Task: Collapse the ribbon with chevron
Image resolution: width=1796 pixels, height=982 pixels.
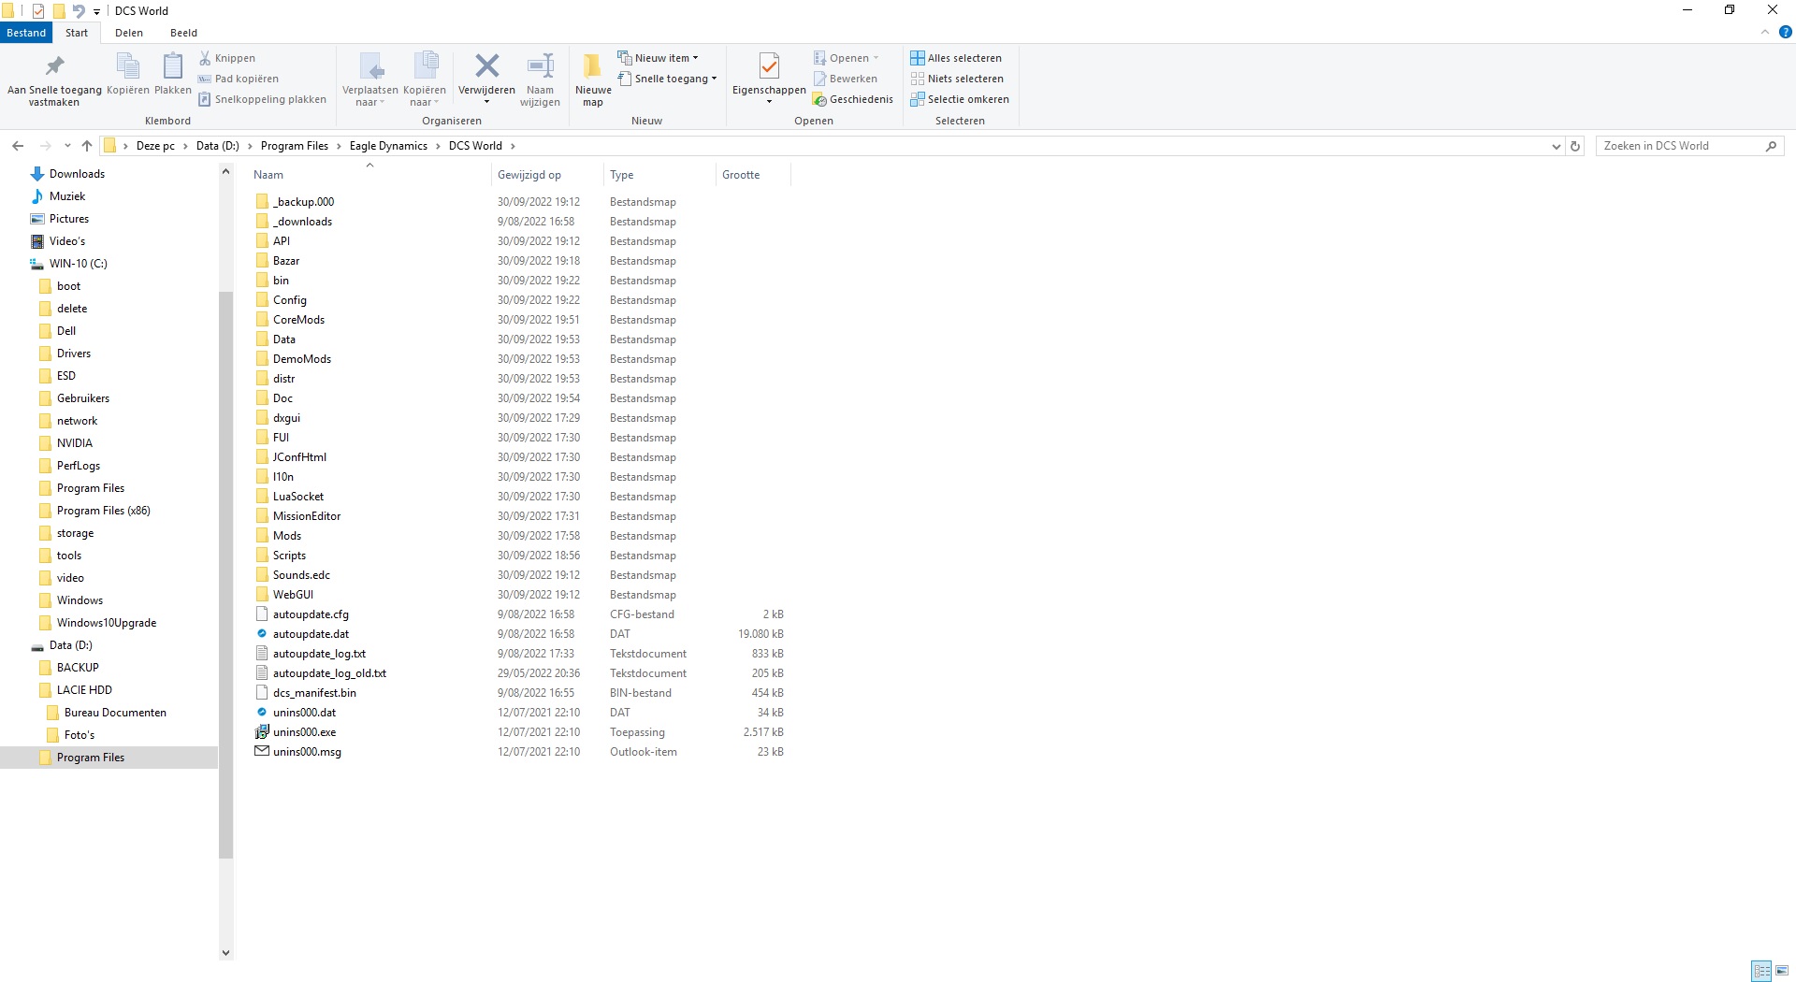Action: [x=1765, y=32]
